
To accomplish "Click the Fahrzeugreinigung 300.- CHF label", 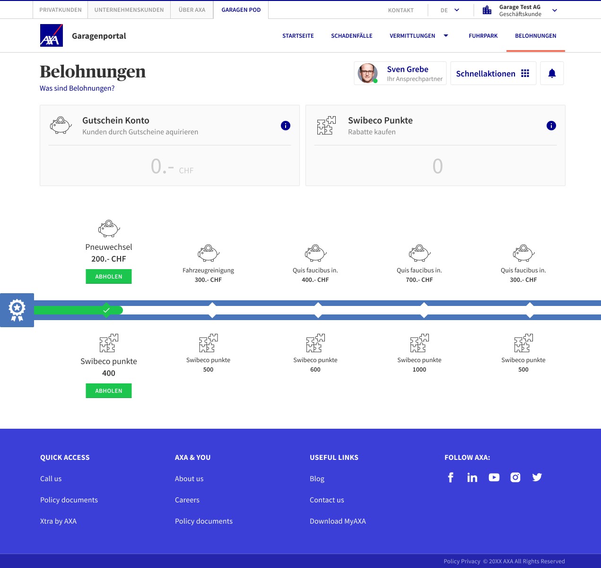I will tap(209, 275).
